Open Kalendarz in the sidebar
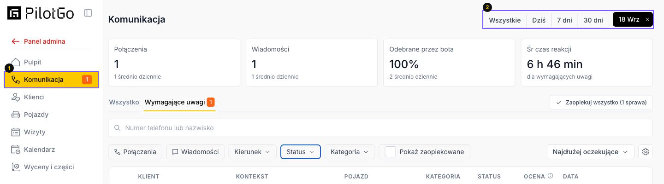The height and width of the screenshot is (184, 664). (x=51, y=149)
